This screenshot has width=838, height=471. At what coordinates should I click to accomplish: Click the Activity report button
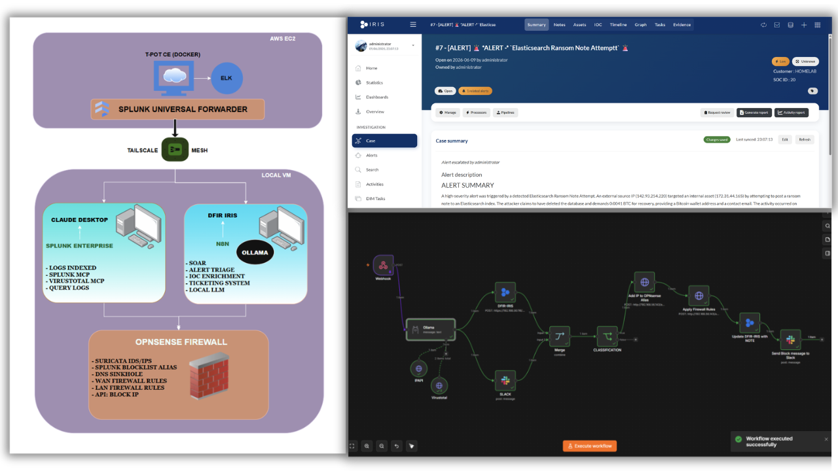point(792,113)
